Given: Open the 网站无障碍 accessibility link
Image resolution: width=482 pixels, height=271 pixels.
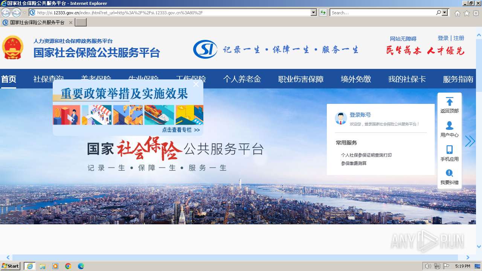Looking at the screenshot, I should 403,39.
